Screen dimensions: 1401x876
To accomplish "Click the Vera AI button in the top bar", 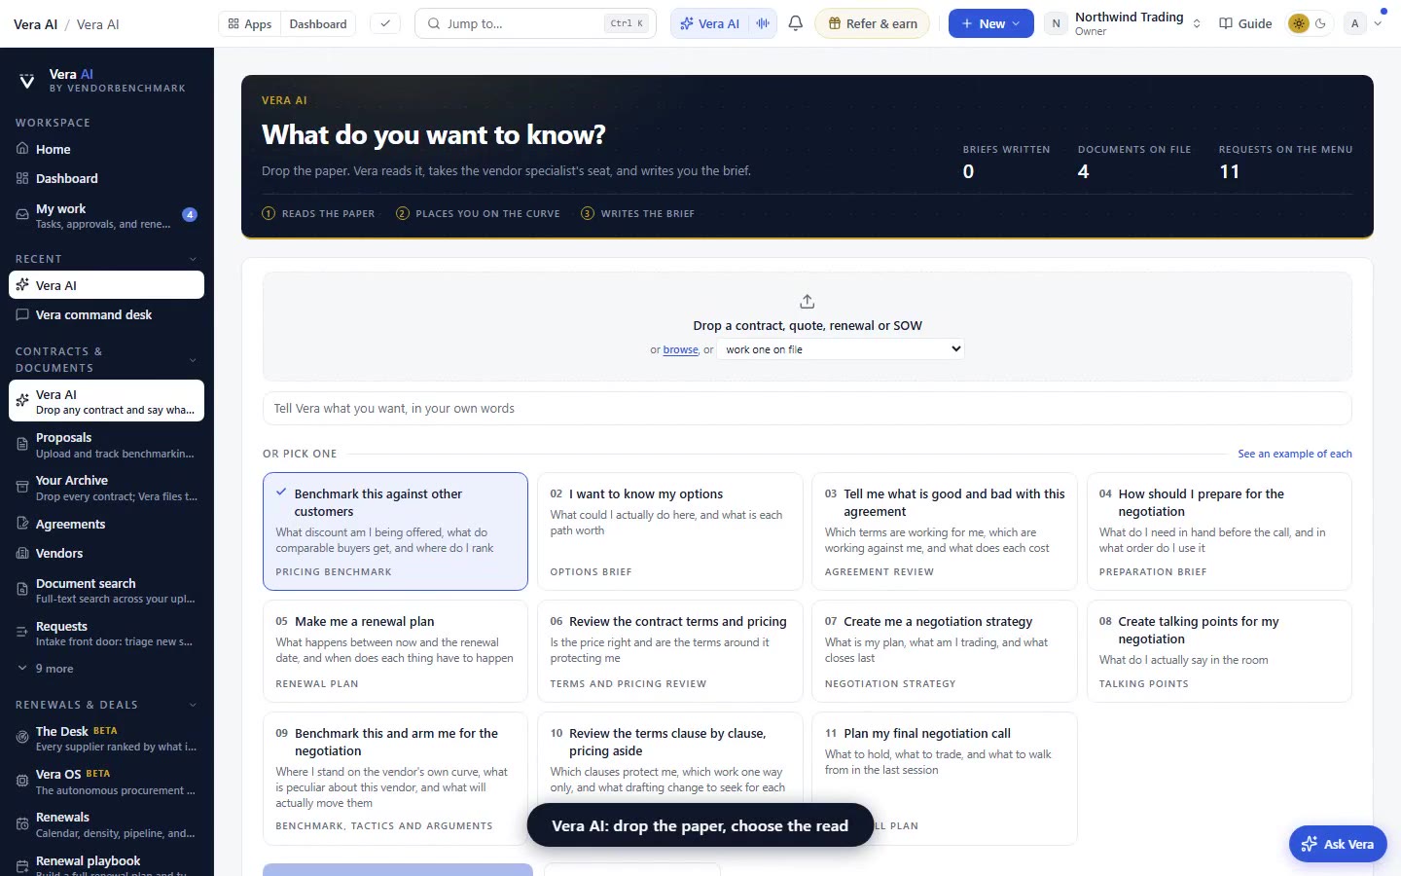I will click(x=710, y=23).
